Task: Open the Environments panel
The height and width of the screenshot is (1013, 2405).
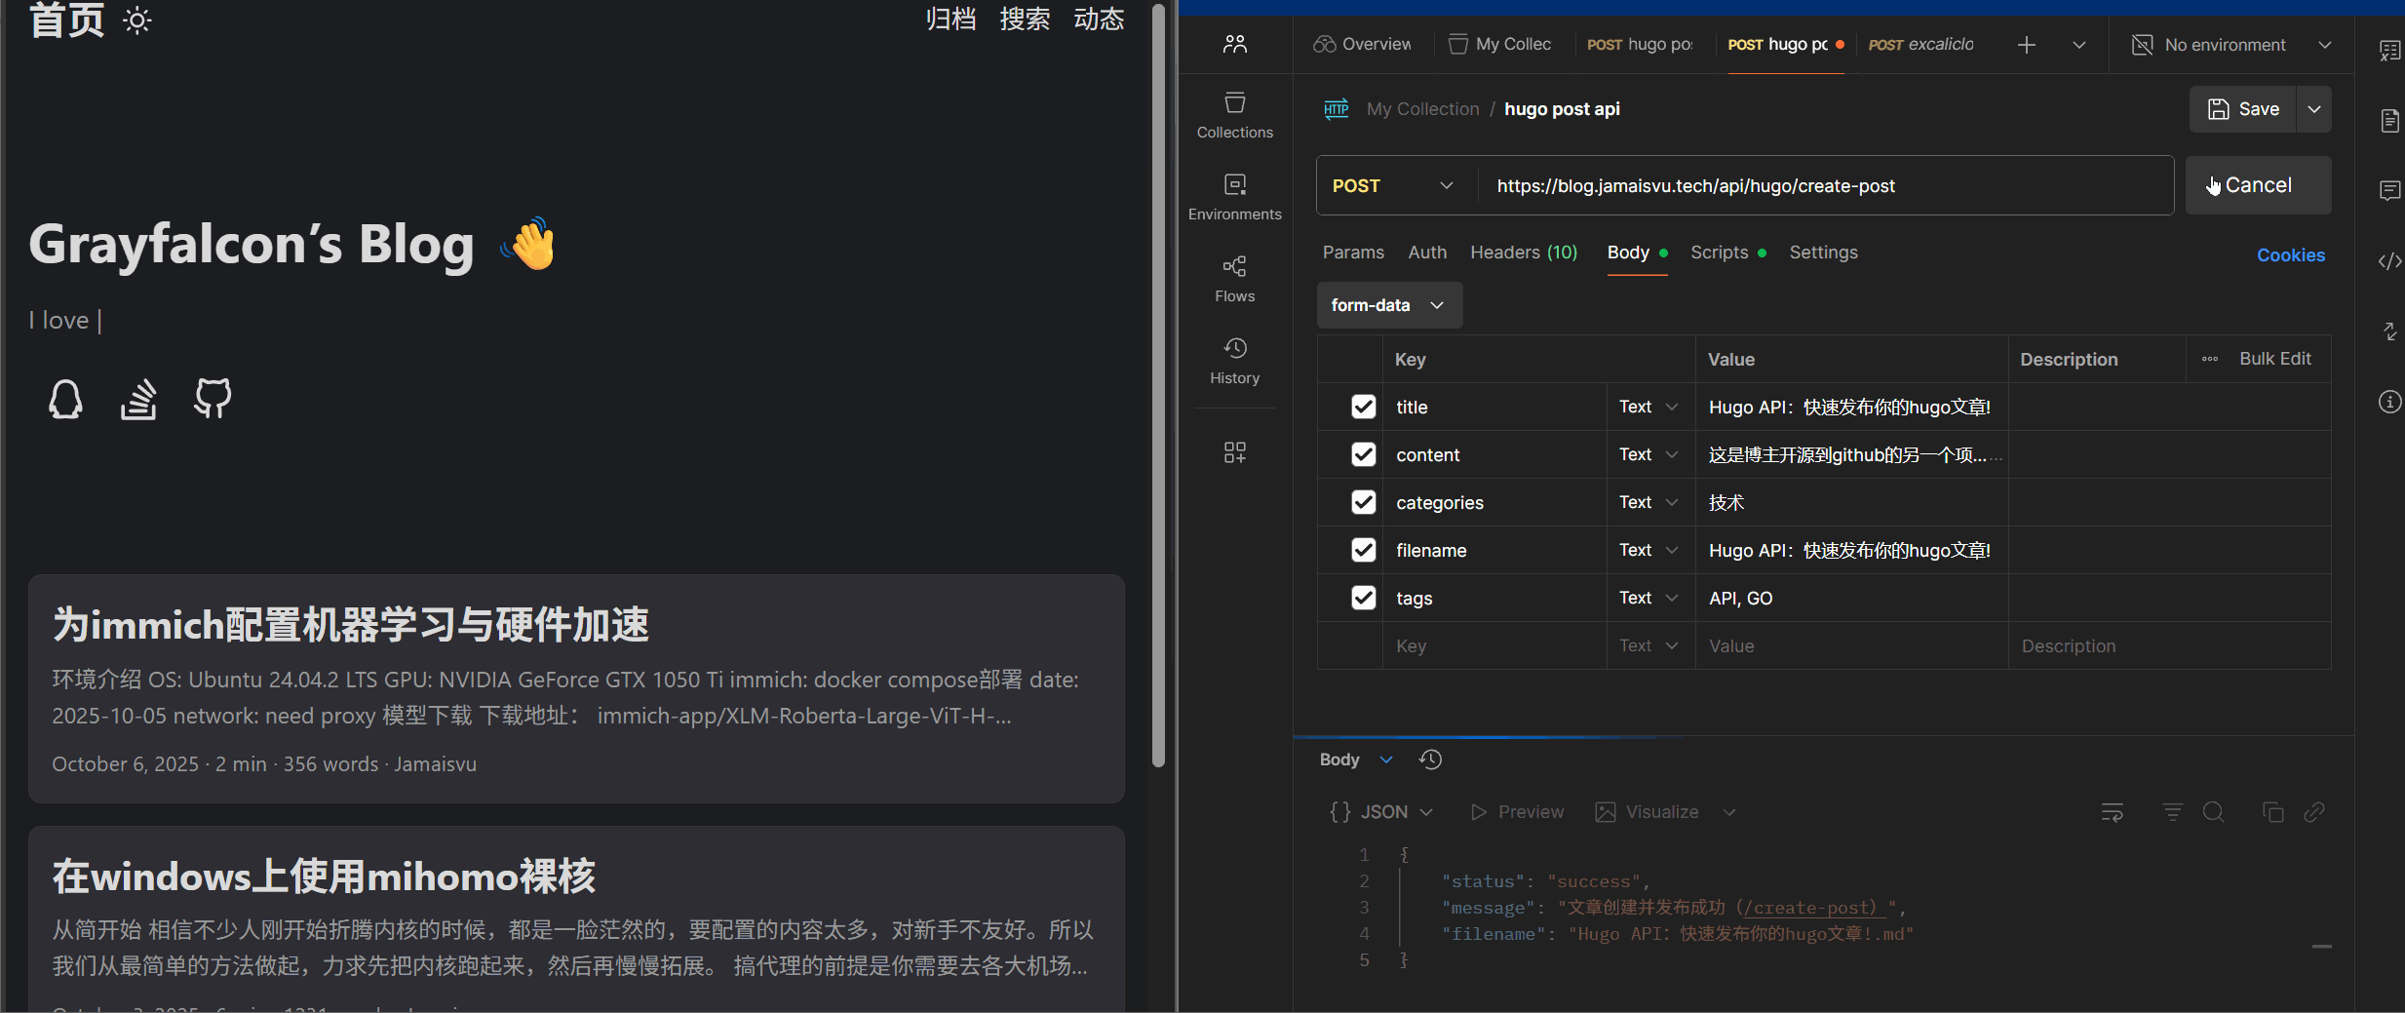Action: point(1233,195)
